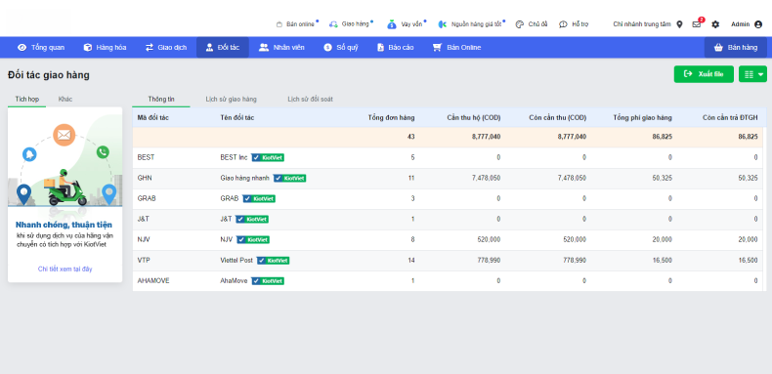Click the Giao dịch swap arrows icon
Image resolution: width=772 pixels, height=374 pixels.
tap(150, 48)
